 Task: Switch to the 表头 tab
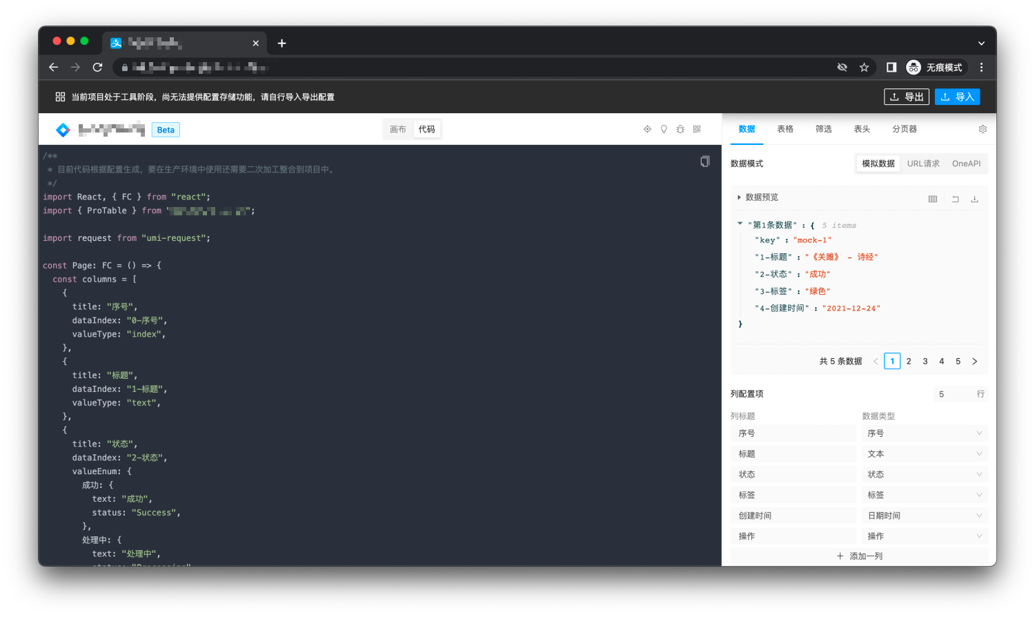pos(862,129)
